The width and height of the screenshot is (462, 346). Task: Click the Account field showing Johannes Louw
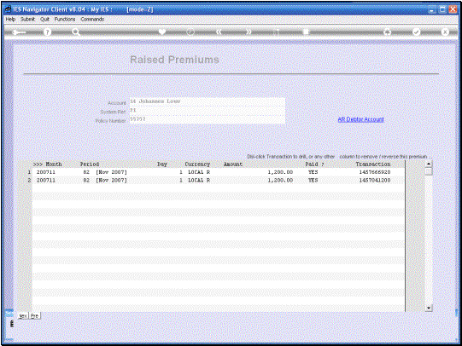[208, 101]
